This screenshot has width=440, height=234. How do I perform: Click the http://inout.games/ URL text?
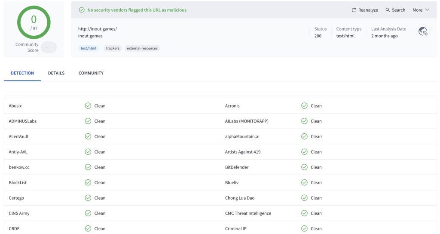pos(97,29)
